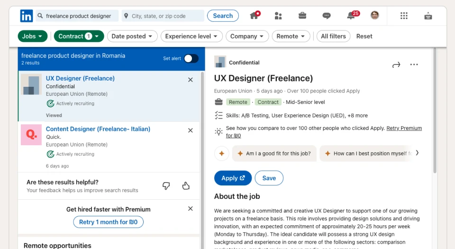
Task: Select 'Am I a good fit for this job?' prompt
Action: [x=274, y=153]
